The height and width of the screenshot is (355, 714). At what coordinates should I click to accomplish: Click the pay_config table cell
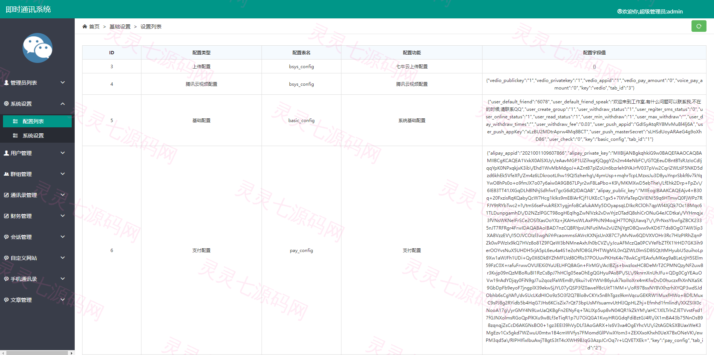(x=301, y=250)
